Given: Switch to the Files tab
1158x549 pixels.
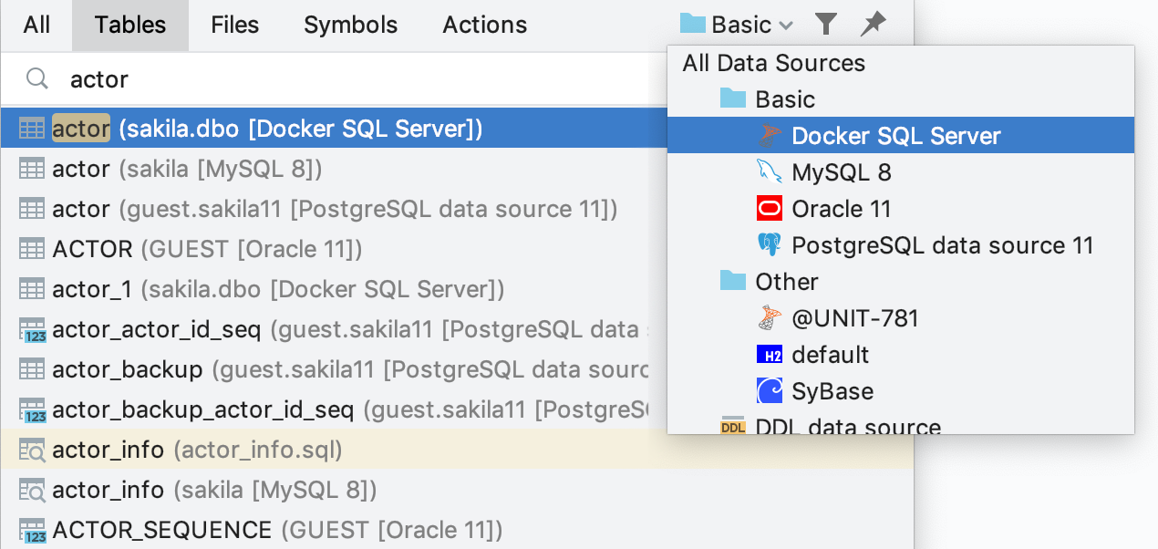Looking at the screenshot, I should click(x=235, y=25).
